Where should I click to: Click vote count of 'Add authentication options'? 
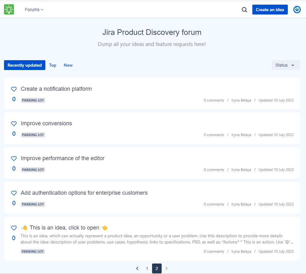14,203
